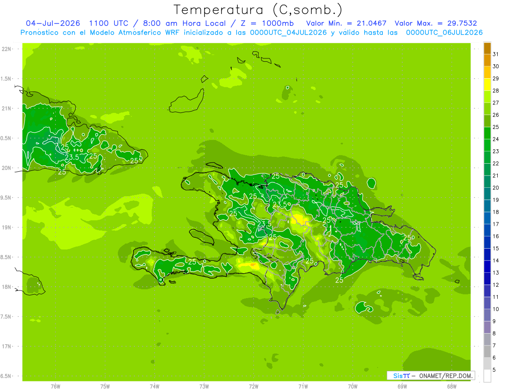Click the 68W longitude axis label
The width and height of the screenshot is (507, 392).
[452, 386]
